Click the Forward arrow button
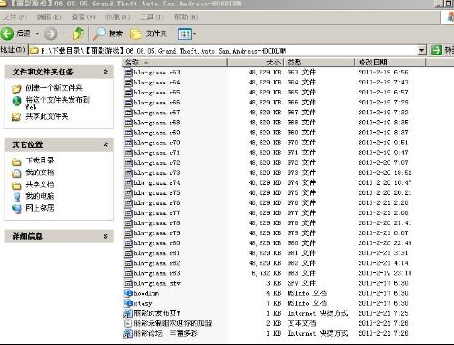 (51, 34)
